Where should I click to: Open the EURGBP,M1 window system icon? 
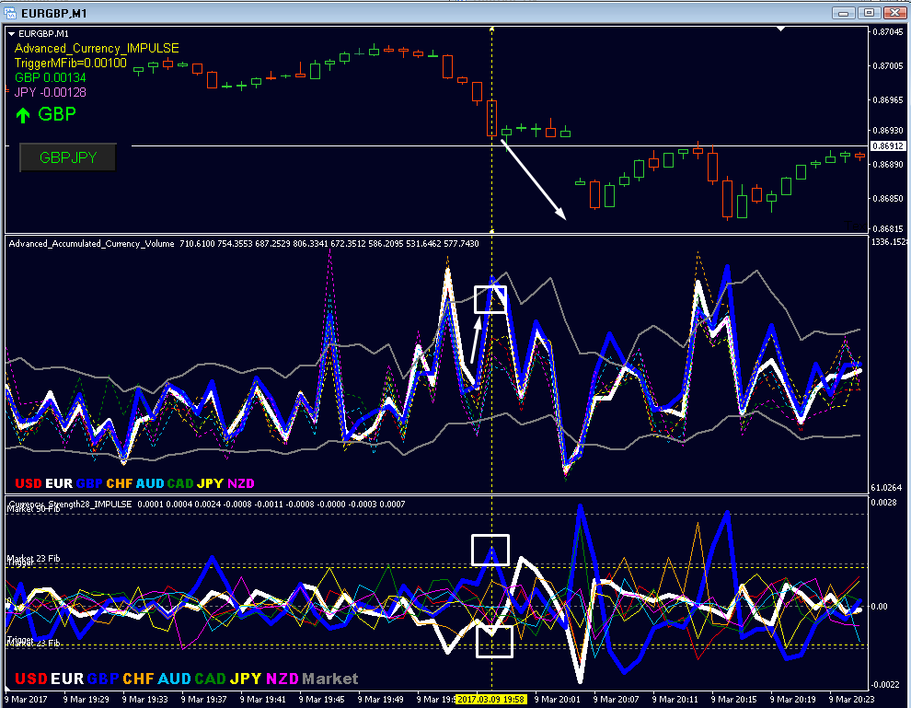pos(10,12)
